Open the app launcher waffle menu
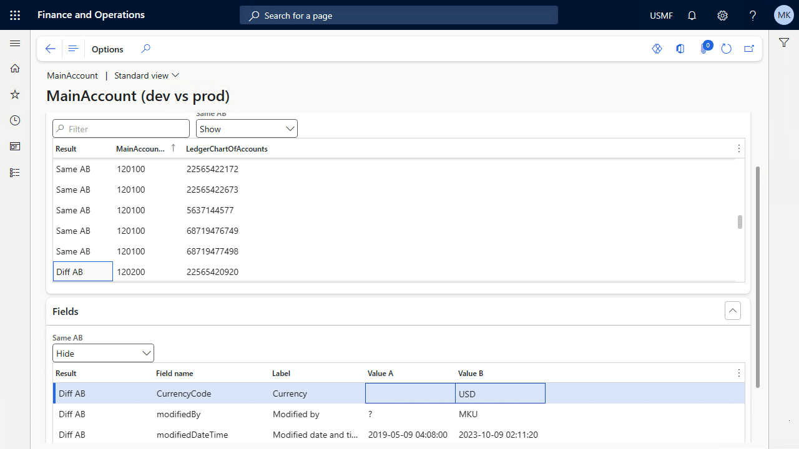The height and width of the screenshot is (449, 799). click(15, 15)
